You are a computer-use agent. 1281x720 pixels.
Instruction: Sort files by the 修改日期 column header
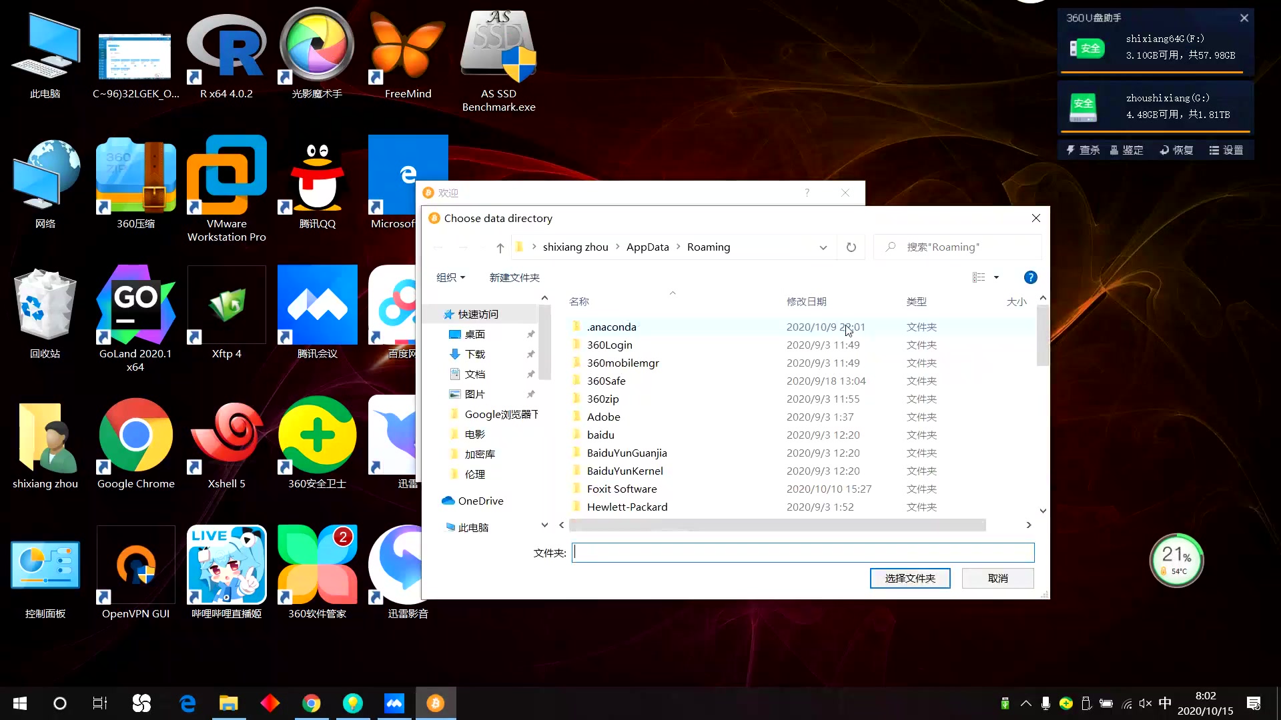pos(806,301)
